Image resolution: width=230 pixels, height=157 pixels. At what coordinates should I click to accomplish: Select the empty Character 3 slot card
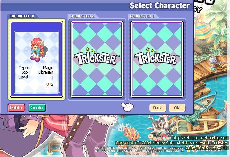pyautogui.click(x=157, y=59)
